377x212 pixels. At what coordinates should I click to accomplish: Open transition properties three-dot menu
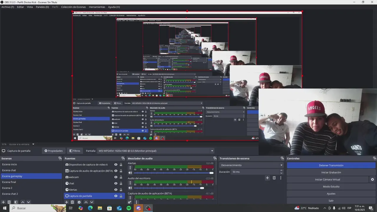(x=281, y=178)
